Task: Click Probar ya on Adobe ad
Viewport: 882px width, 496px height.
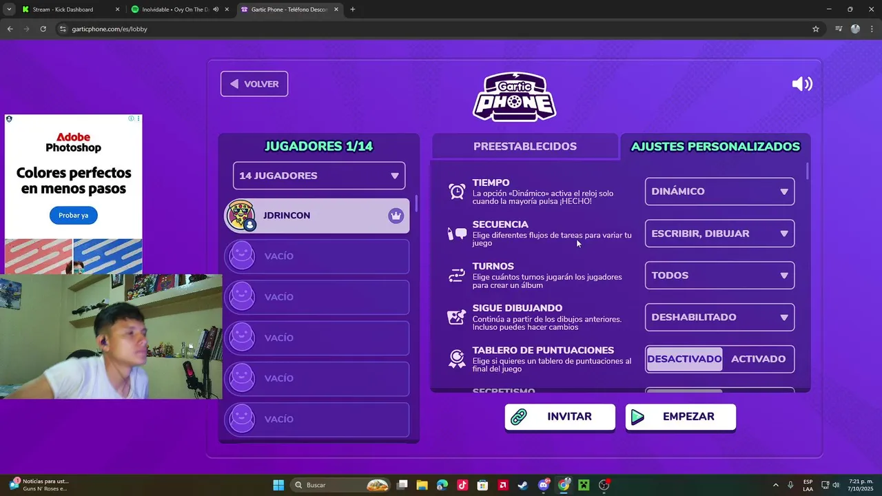Action: click(73, 216)
